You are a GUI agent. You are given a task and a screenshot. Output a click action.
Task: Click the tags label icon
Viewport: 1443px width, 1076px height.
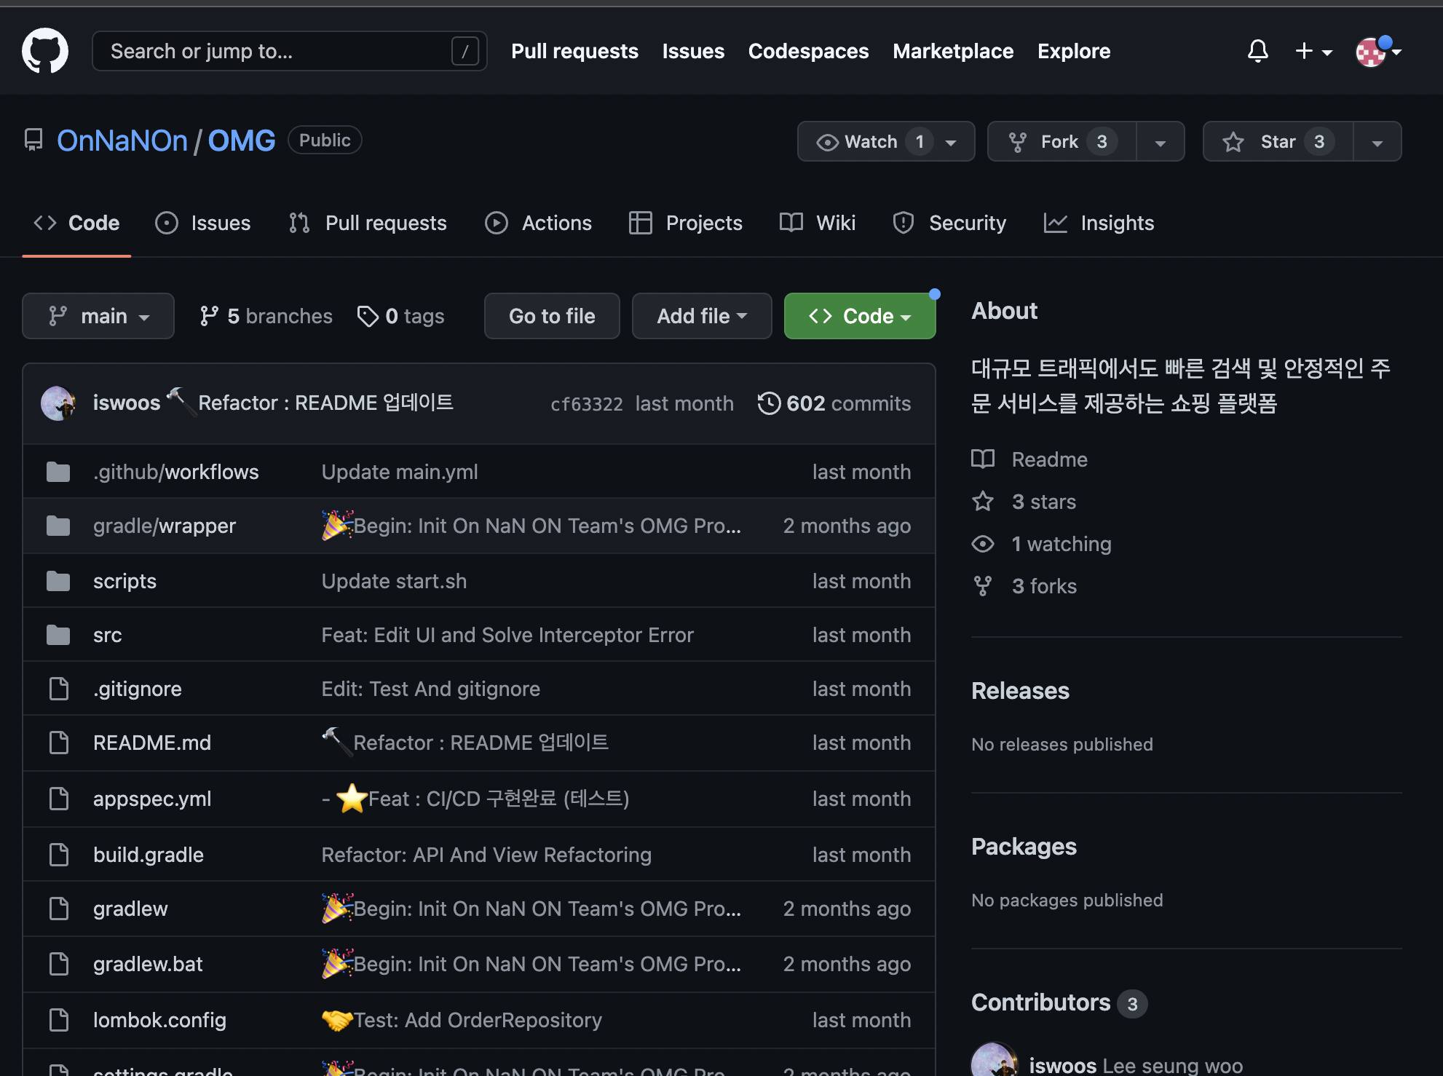pos(368,316)
